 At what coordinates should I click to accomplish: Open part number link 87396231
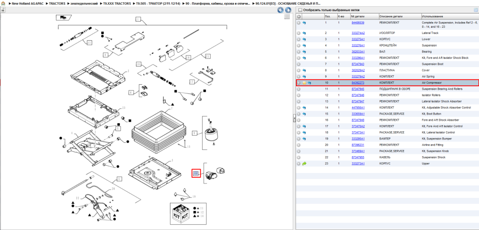click(x=358, y=145)
